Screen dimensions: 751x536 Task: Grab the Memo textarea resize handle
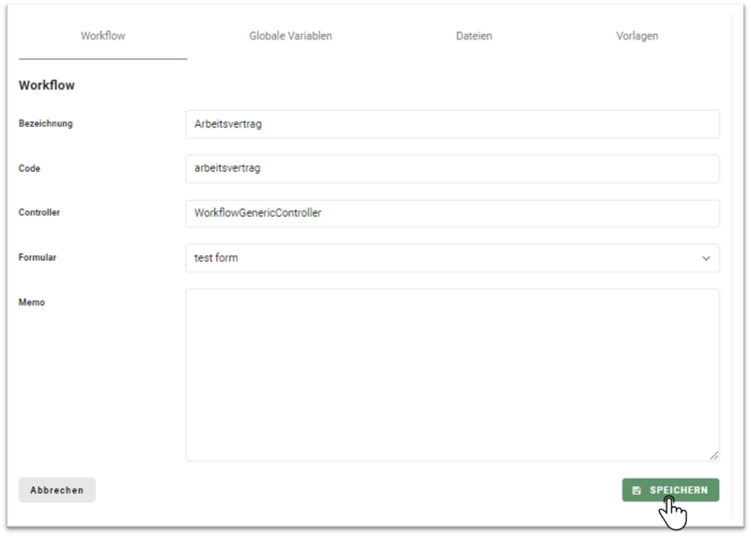(714, 455)
